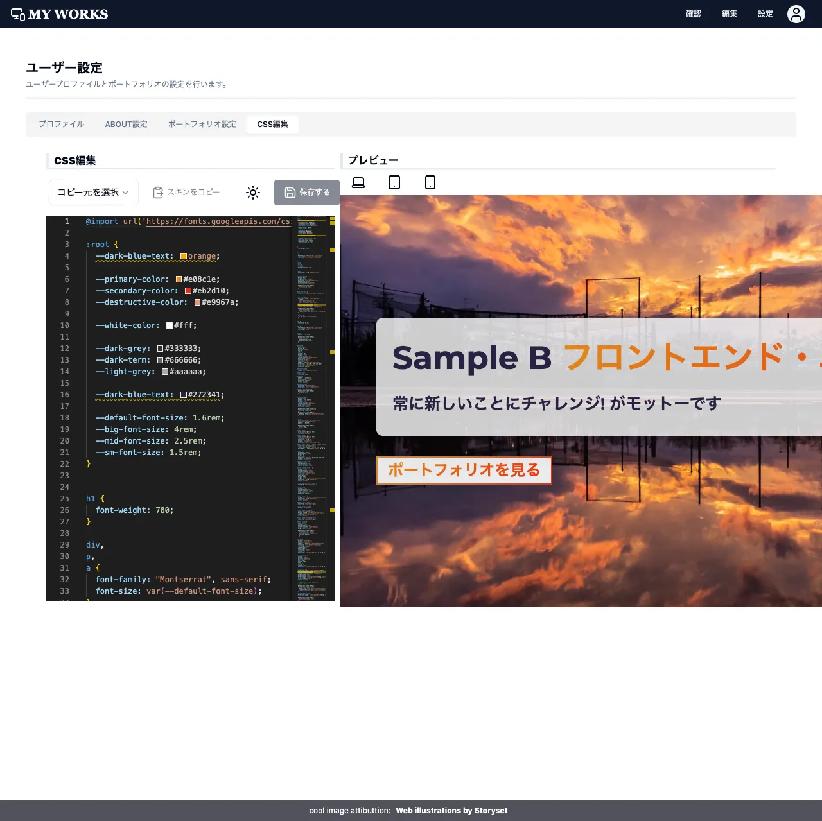Open the user profile avatar icon
822x821 pixels.
pyautogui.click(x=796, y=13)
